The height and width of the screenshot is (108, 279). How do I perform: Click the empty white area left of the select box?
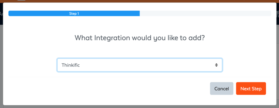[32, 65]
